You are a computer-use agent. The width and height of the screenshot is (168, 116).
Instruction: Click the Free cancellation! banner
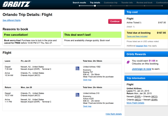[32, 35]
